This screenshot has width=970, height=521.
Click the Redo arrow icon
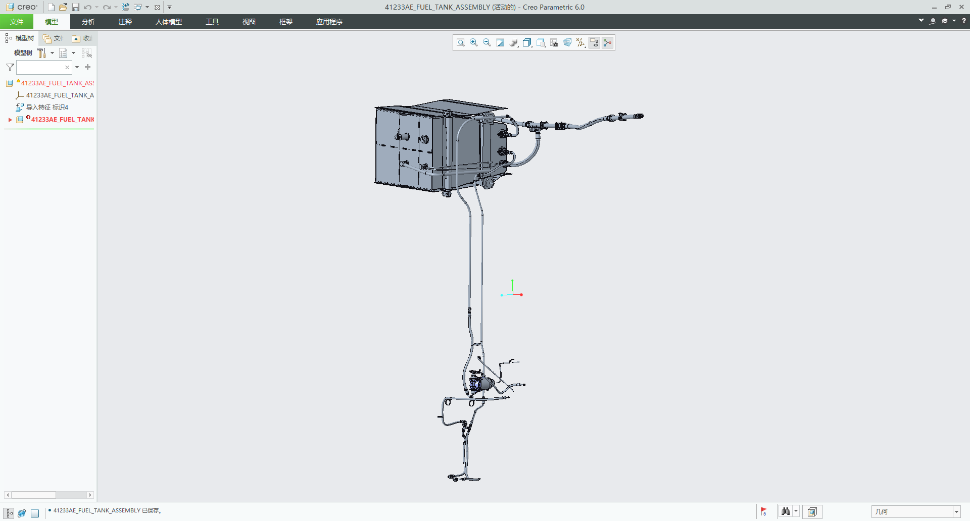click(107, 7)
